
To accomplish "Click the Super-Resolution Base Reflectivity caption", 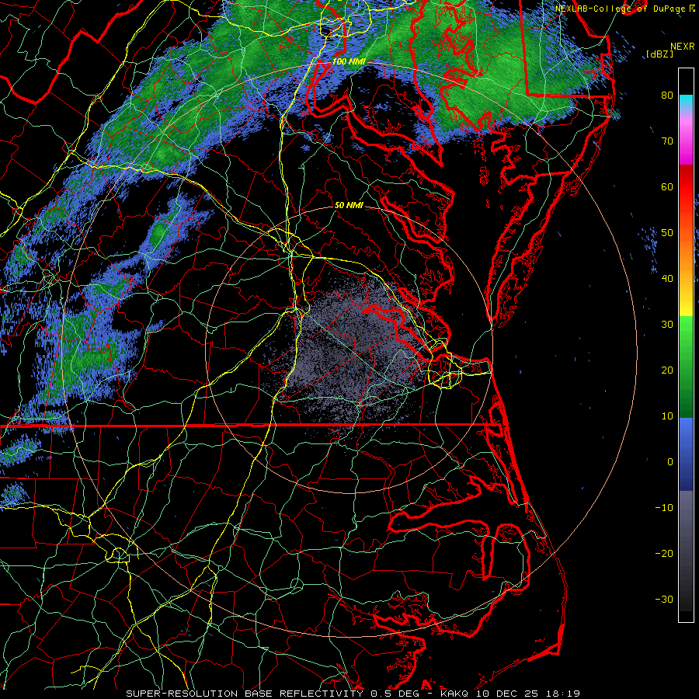I will (x=245, y=694).
